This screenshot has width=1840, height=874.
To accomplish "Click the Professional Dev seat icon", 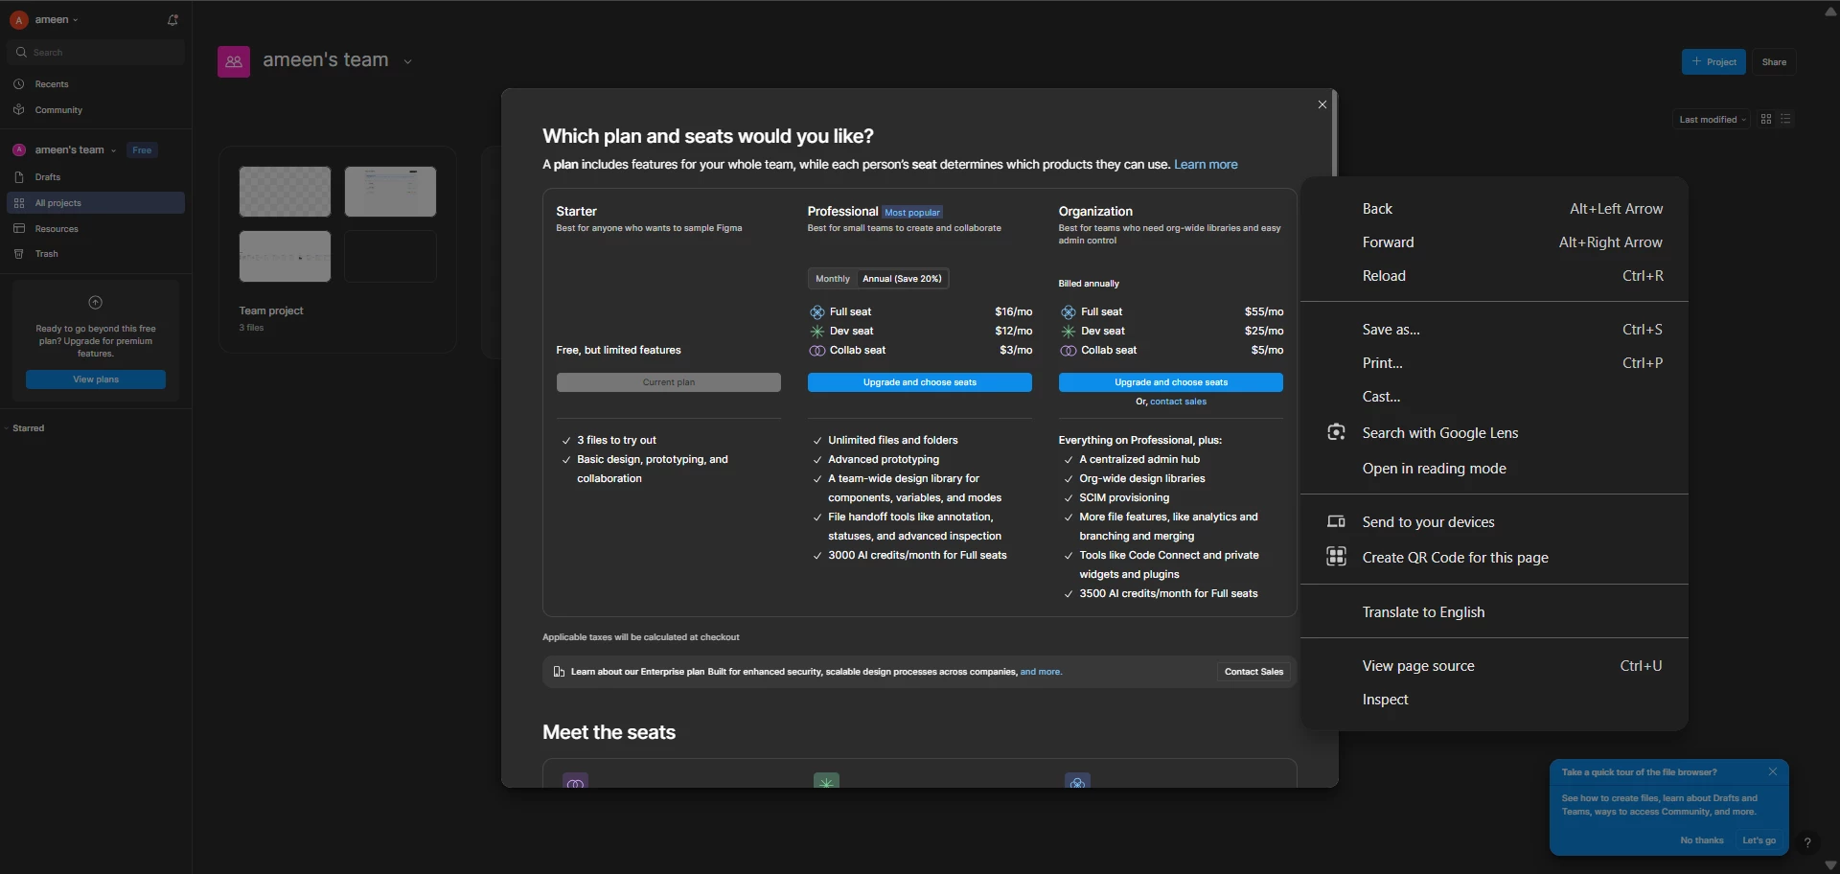I will 817,332.
